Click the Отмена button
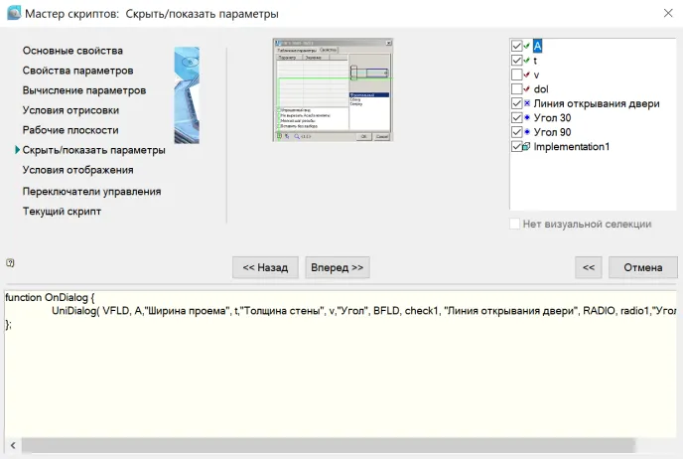The height and width of the screenshot is (459, 683). click(x=642, y=267)
